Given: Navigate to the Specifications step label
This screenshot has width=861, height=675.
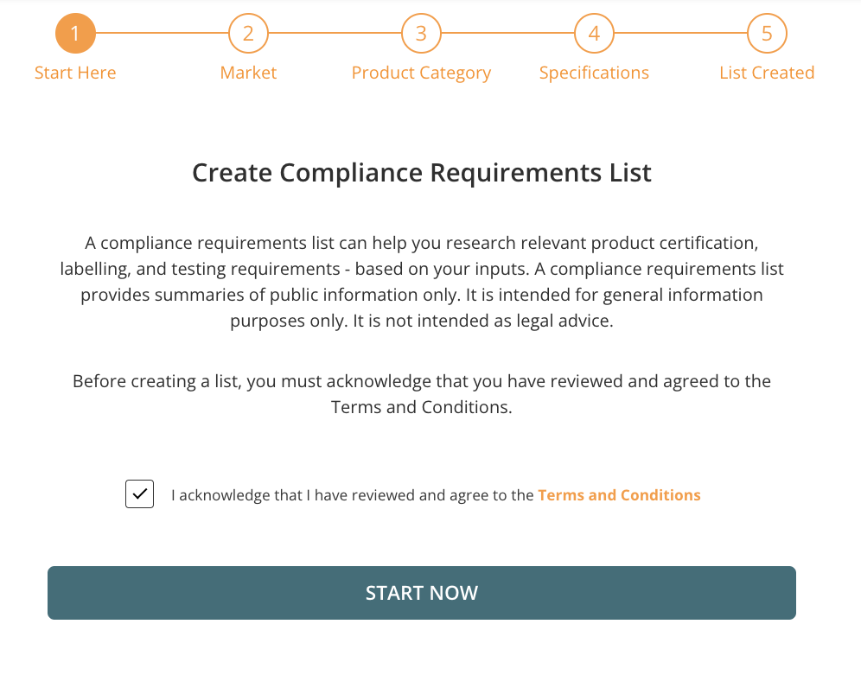Looking at the screenshot, I should click(594, 73).
